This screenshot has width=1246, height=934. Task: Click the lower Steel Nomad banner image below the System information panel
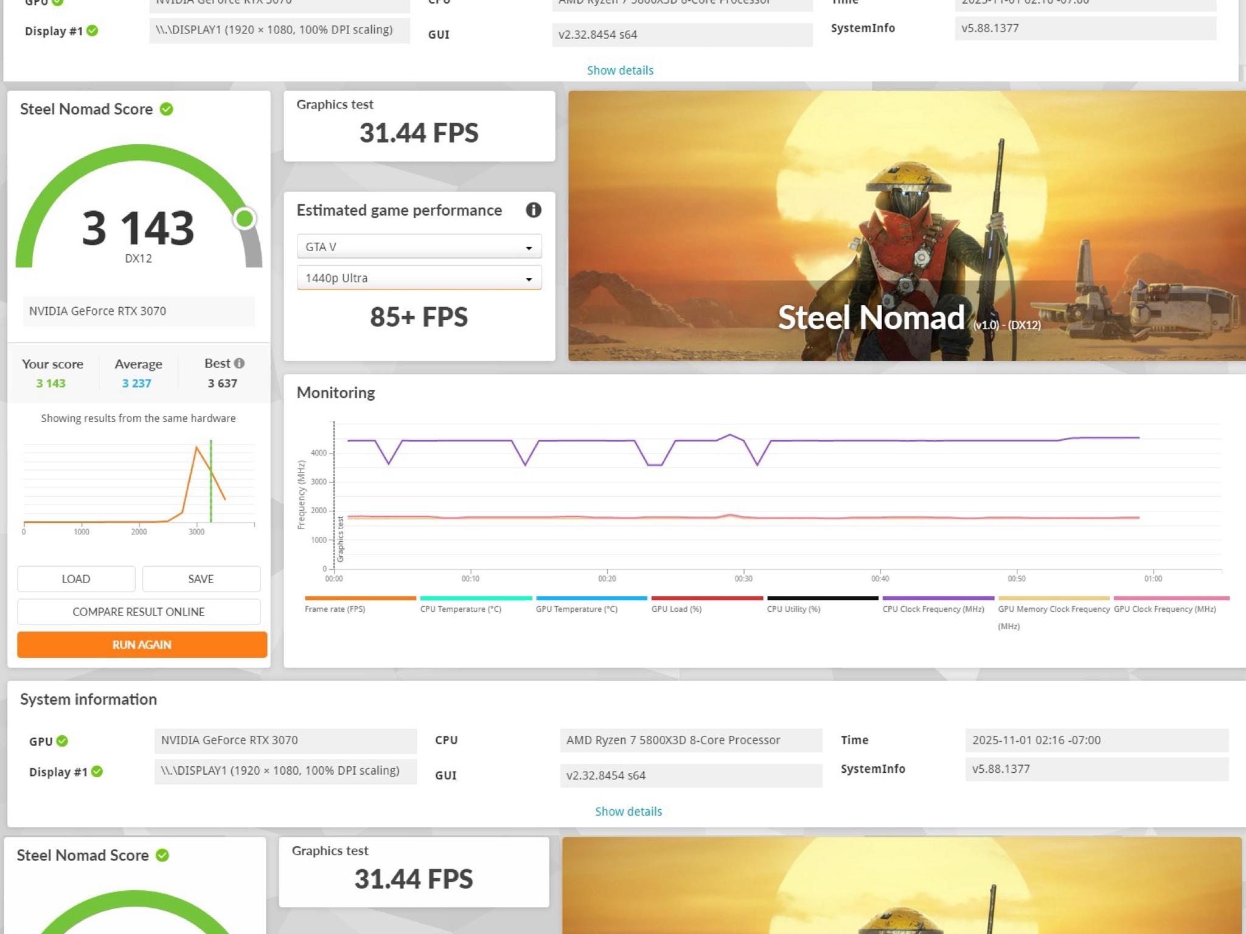pos(902,885)
